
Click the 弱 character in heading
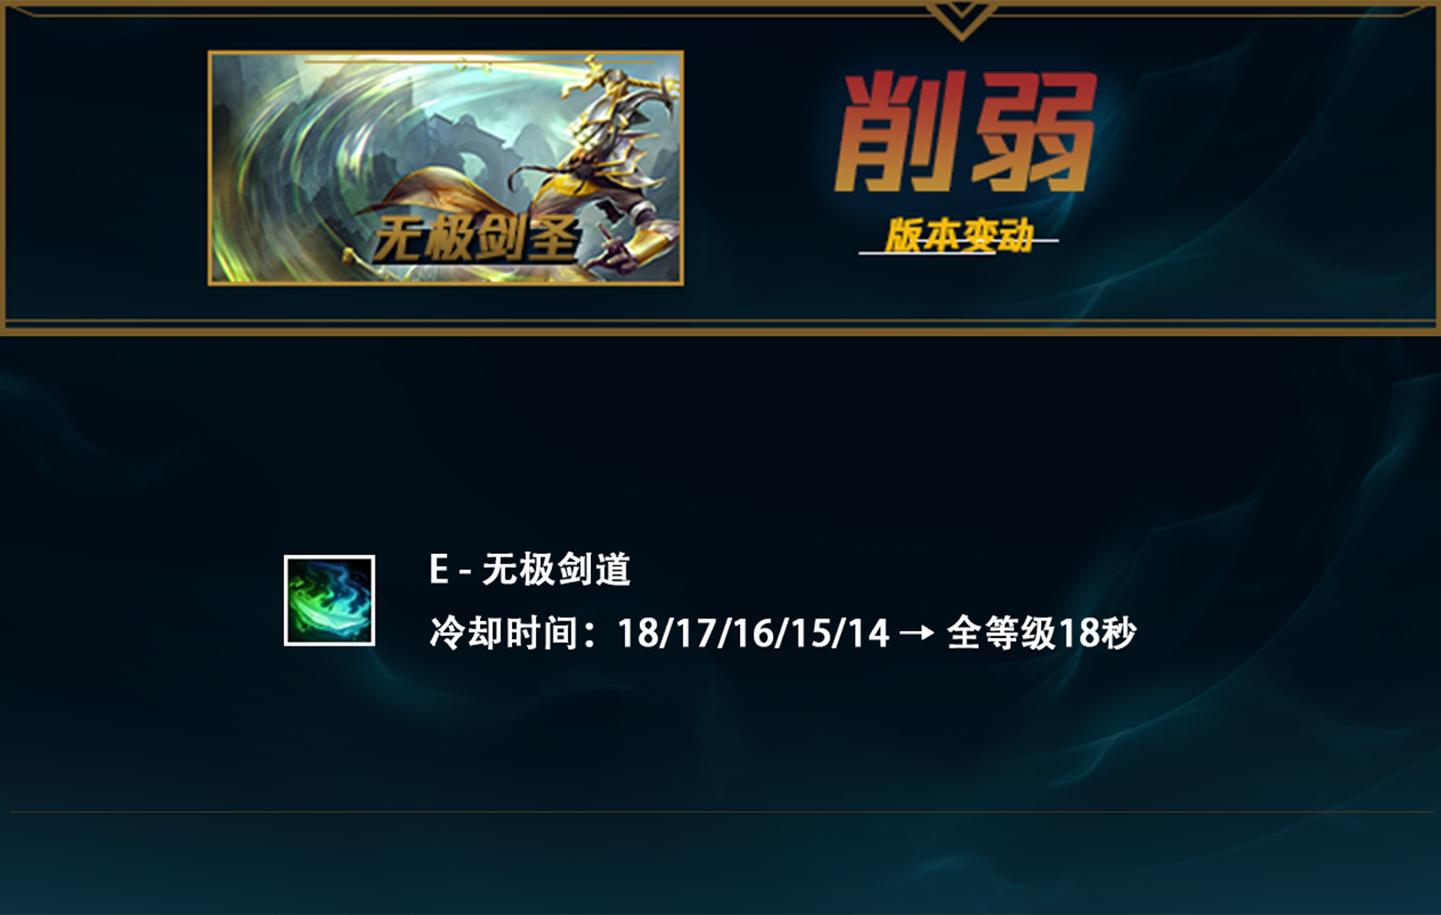1034,131
